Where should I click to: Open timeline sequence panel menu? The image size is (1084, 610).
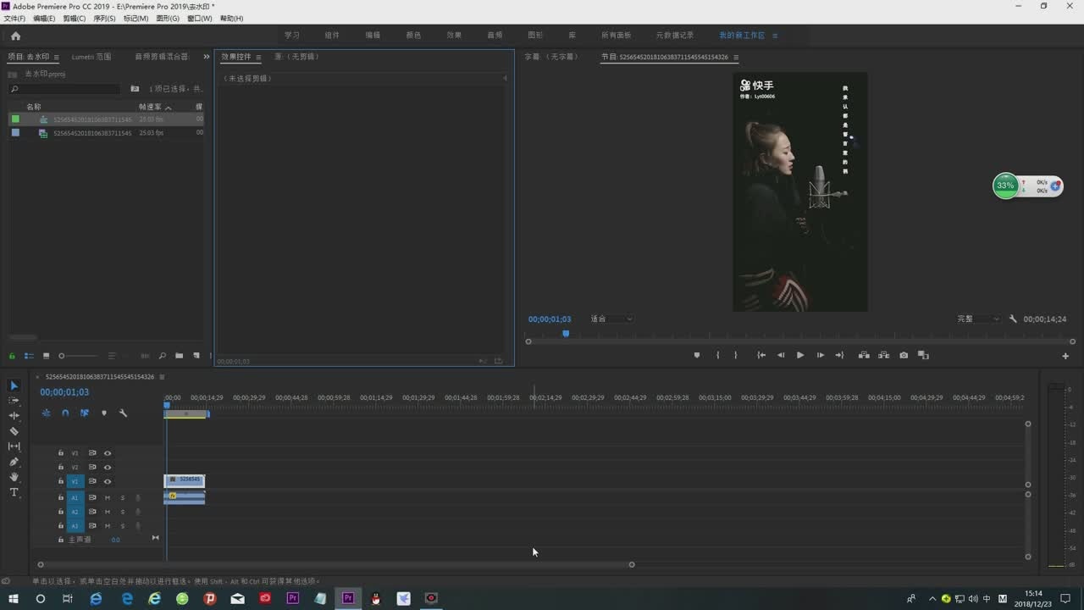162,376
